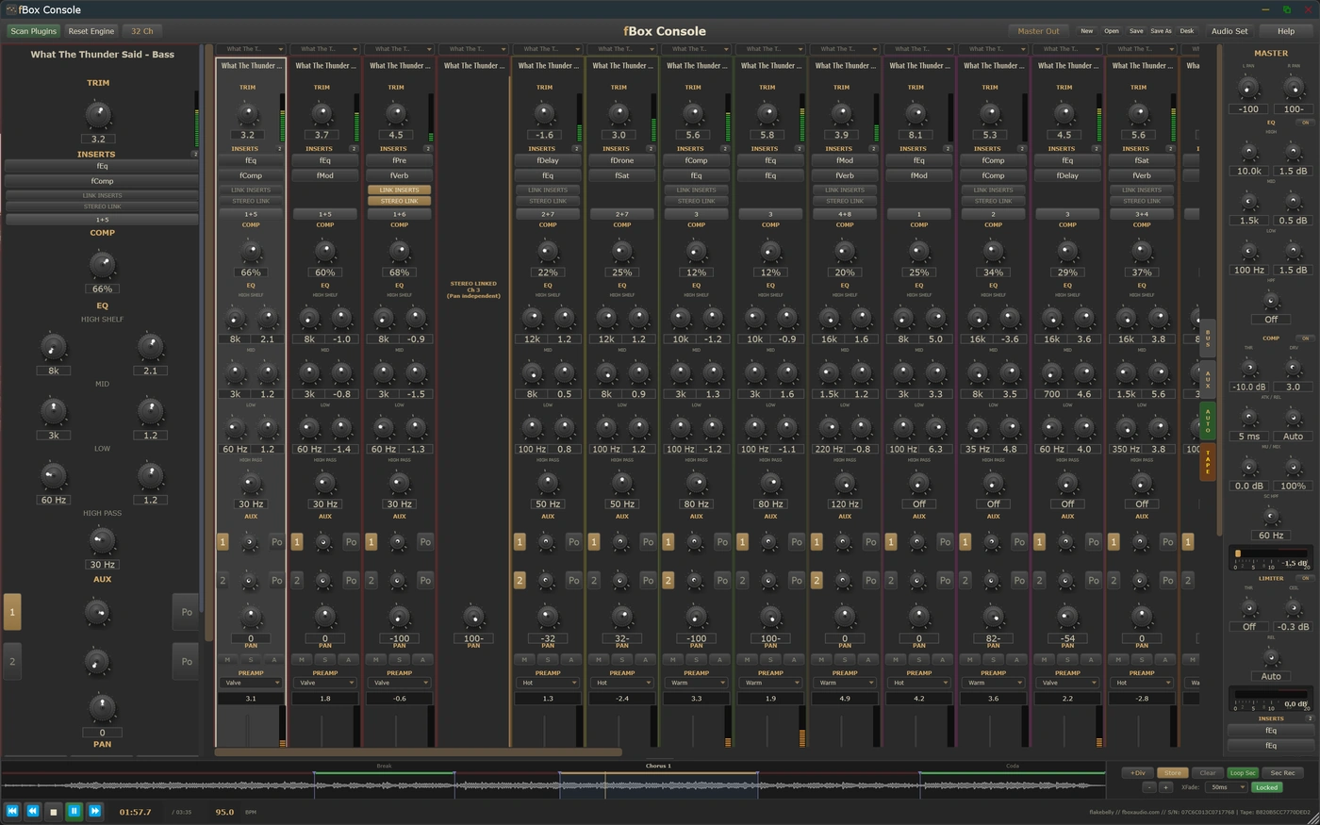
Task: Adjust the Master R PAN knob
Action: pos(1294,89)
